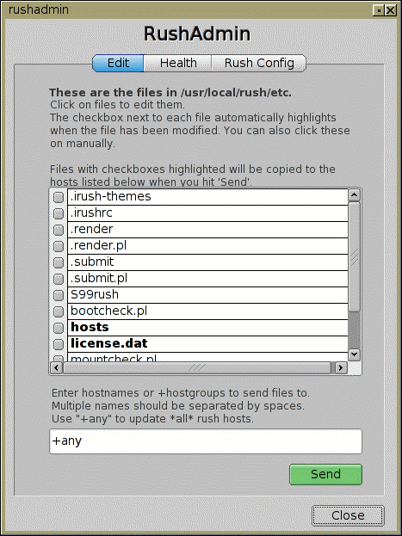Image resolution: width=402 pixels, height=536 pixels.
Task: Click the green Send button
Action: pyautogui.click(x=325, y=474)
